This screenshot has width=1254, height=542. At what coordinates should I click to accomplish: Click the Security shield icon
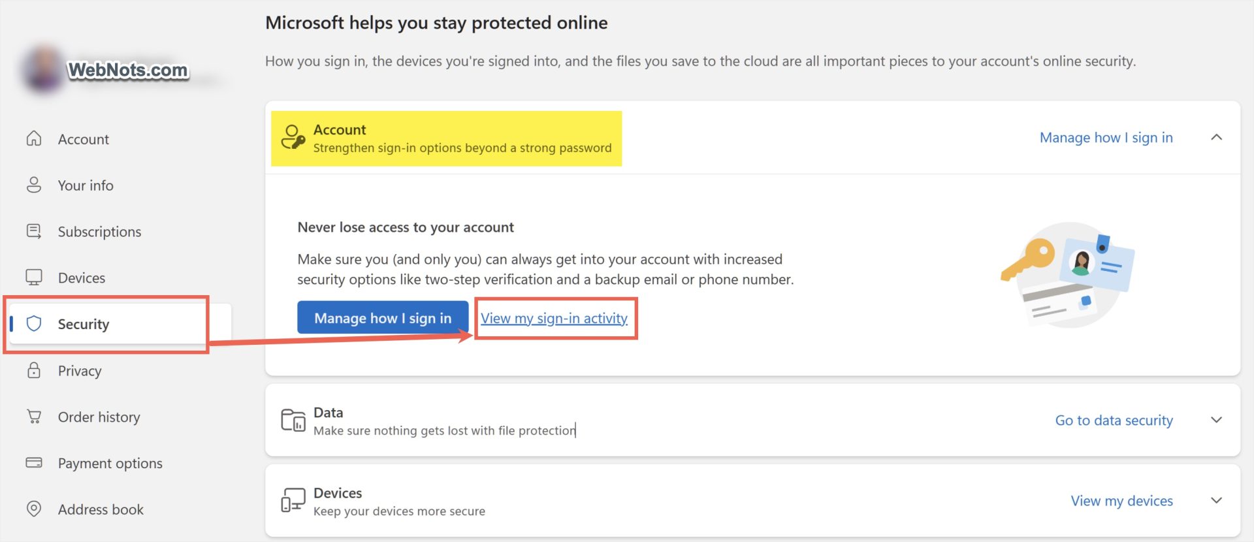tap(34, 324)
